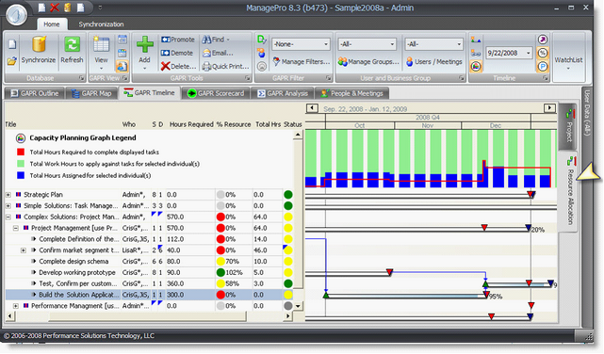The image size is (604, 354).
Task: Switch to the Synchronization ribbon tab
Action: pyautogui.click(x=102, y=24)
